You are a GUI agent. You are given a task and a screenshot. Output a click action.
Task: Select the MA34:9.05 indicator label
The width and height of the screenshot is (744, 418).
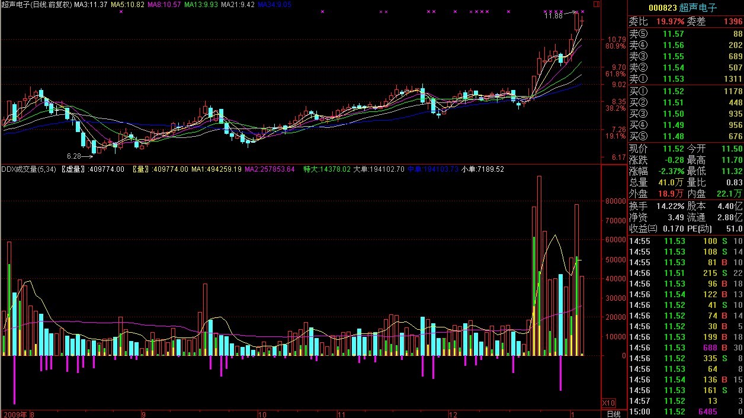click(x=275, y=5)
